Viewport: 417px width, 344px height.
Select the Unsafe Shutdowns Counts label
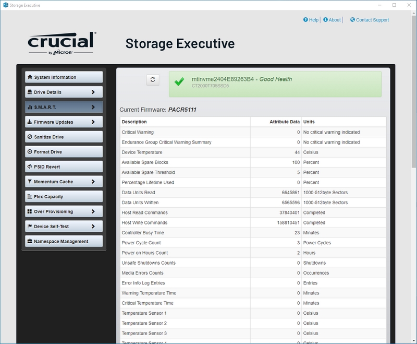click(x=149, y=263)
